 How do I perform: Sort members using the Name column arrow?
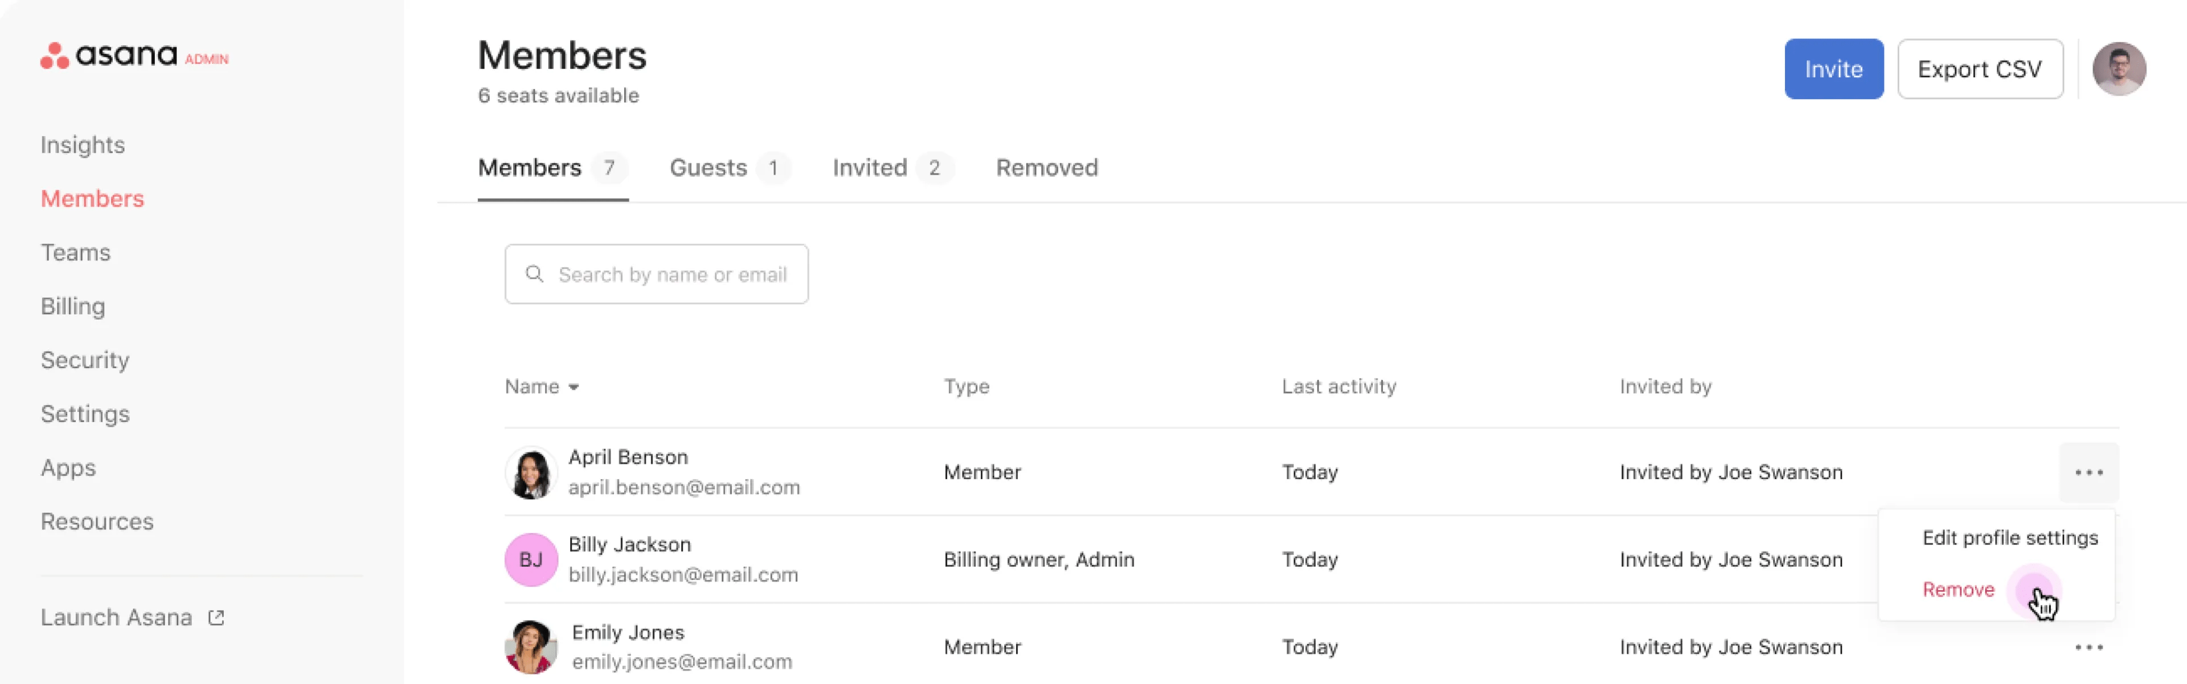tap(574, 387)
